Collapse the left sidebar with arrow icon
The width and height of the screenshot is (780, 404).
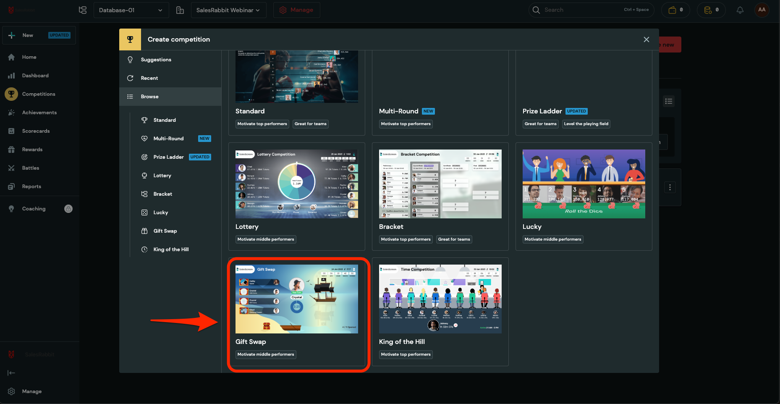(x=11, y=373)
